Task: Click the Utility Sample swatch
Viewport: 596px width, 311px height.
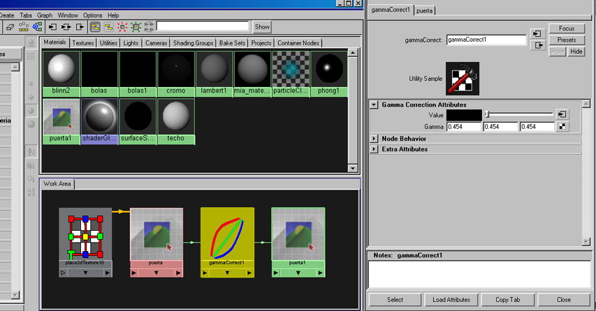Action: [x=463, y=79]
